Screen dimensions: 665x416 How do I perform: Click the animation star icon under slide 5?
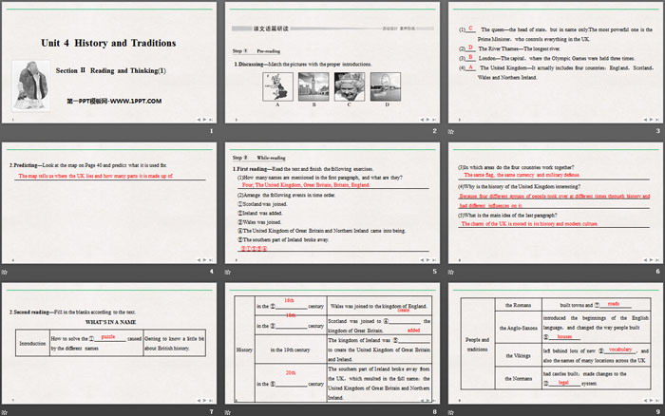pyautogui.click(x=228, y=272)
